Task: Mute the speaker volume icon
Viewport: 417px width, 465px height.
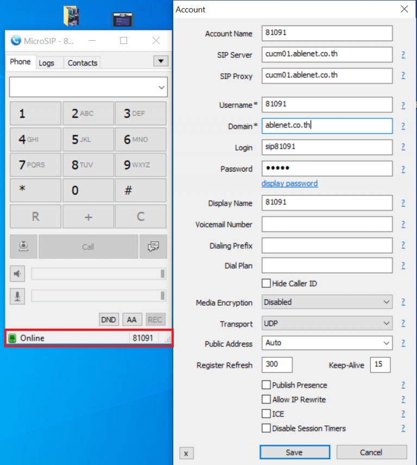Action: click(x=17, y=274)
